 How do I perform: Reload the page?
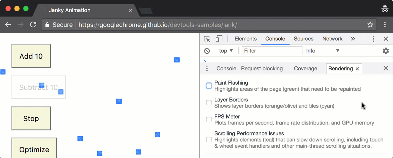[33, 25]
